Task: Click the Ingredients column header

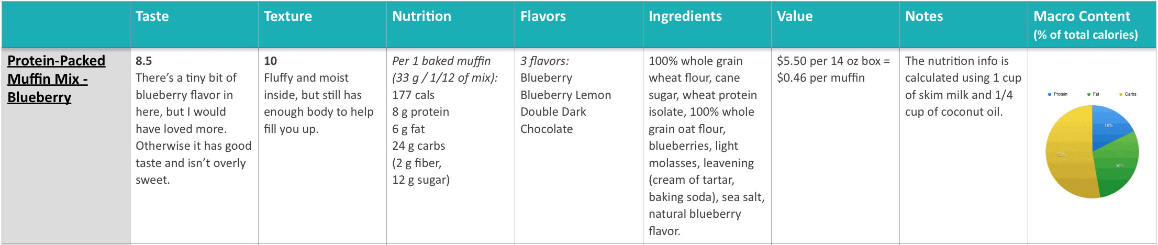Action: click(x=685, y=16)
